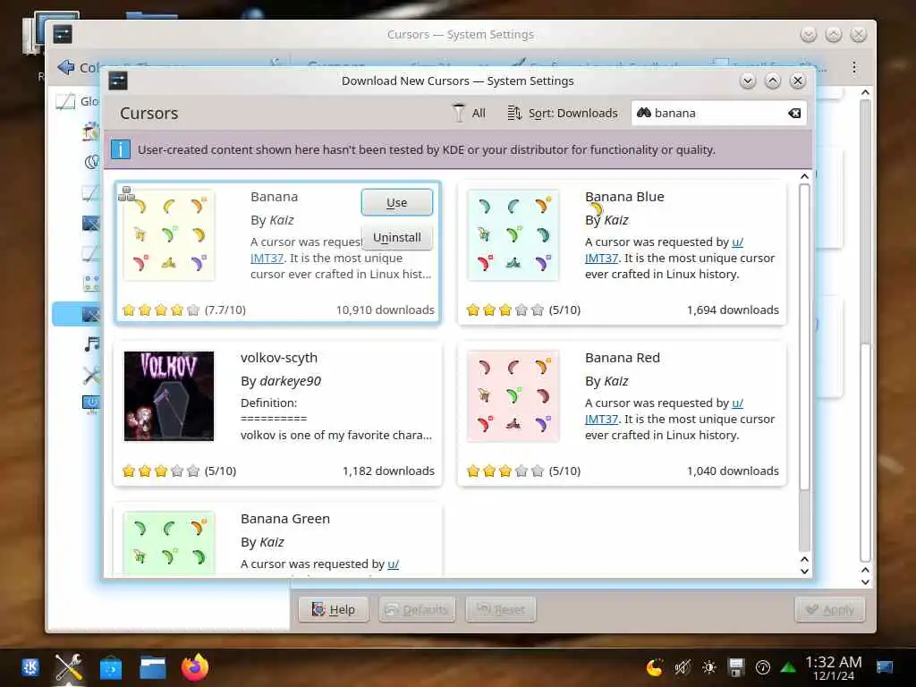Screen dimensions: 916x687
Task: Follow the u/ link in Banana Green
Action: (394, 564)
